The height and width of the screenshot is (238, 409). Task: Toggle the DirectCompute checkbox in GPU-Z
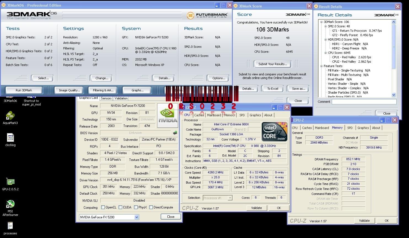pyautogui.click(x=151, y=207)
